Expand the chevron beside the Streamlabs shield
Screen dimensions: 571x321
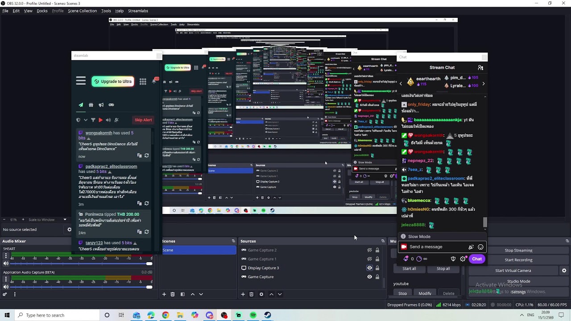(x=85, y=120)
